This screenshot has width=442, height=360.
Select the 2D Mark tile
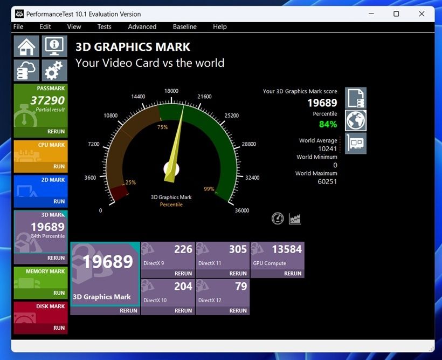41,186
